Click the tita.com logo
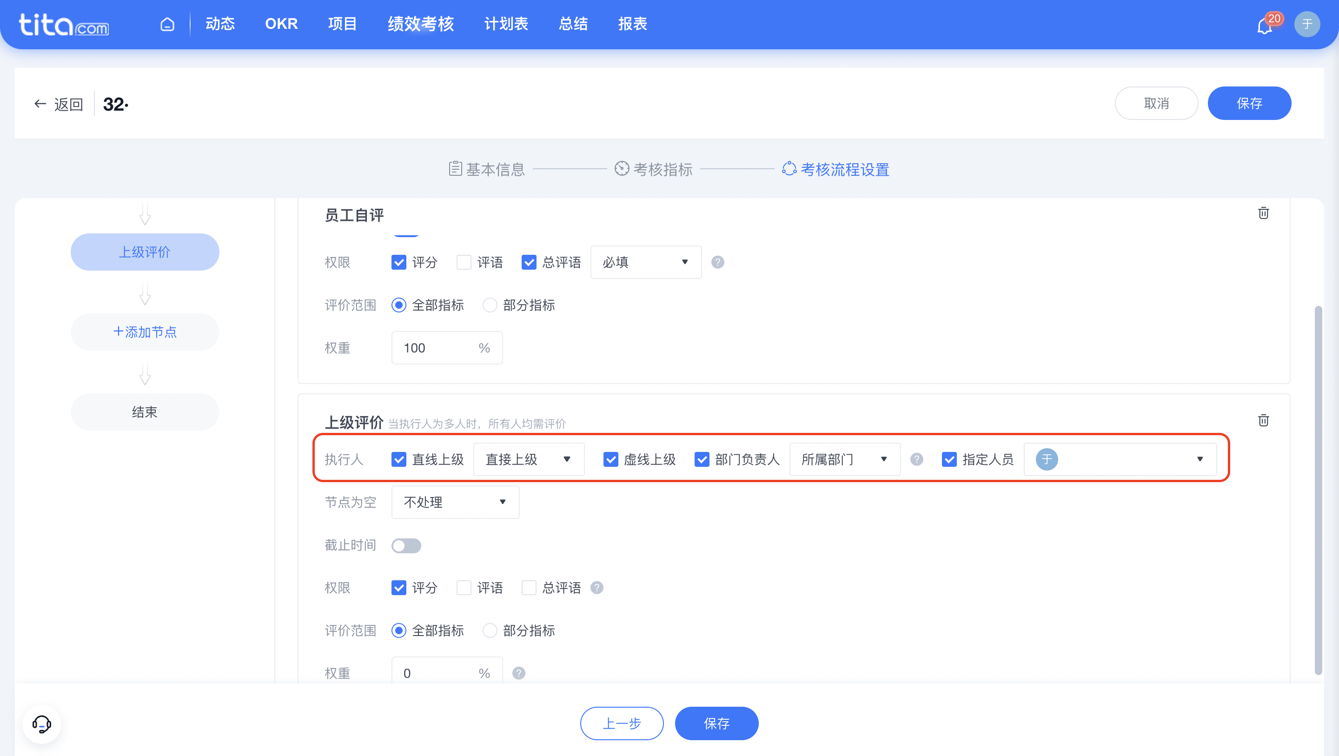The height and width of the screenshot is (756, 1339). point(63,25)
